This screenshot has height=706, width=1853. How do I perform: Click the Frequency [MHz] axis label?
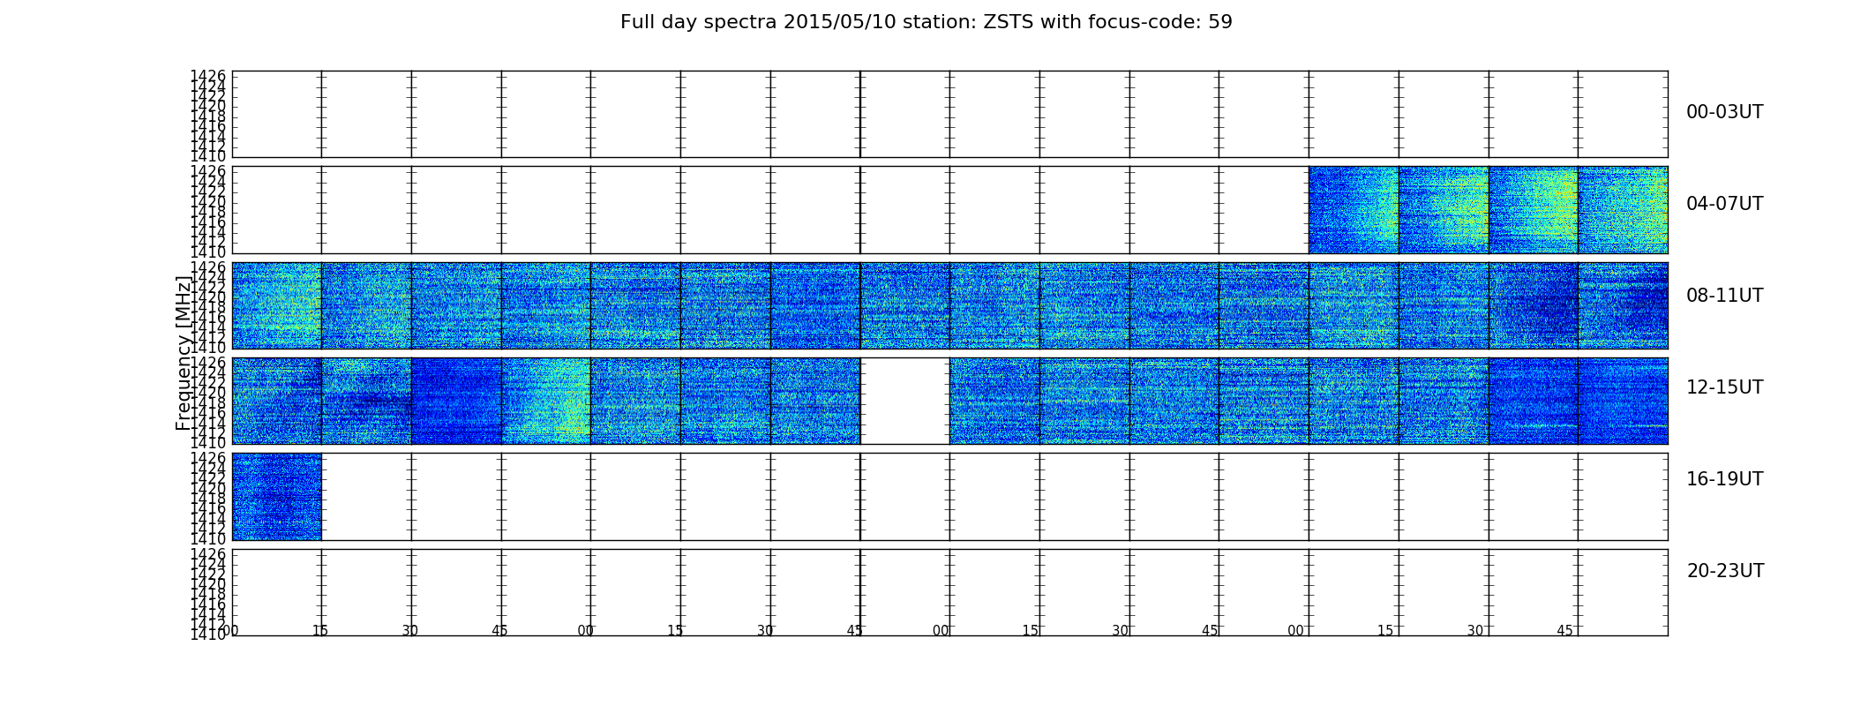tap(184, 353)
